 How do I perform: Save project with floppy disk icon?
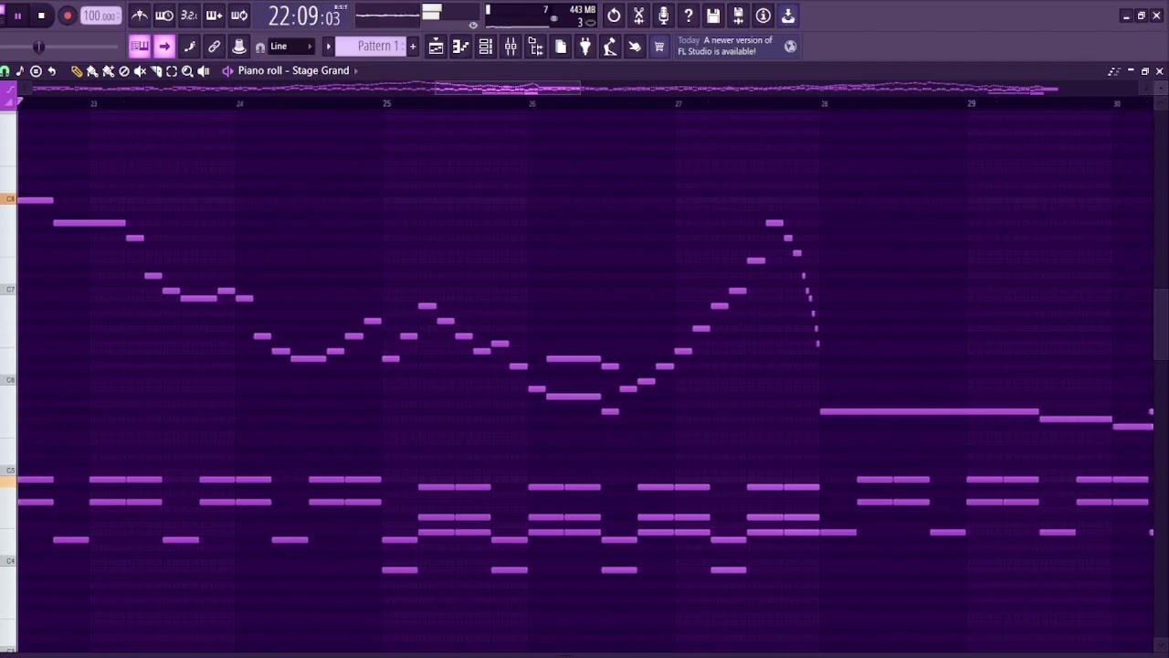tap(713, 16)
